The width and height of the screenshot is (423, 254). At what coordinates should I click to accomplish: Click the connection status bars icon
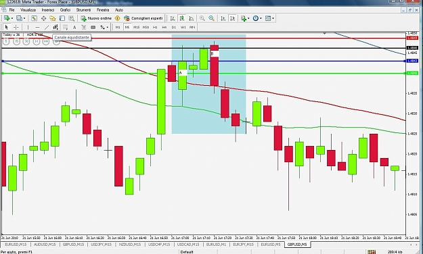pyautogui.click(x=371, y=251)
